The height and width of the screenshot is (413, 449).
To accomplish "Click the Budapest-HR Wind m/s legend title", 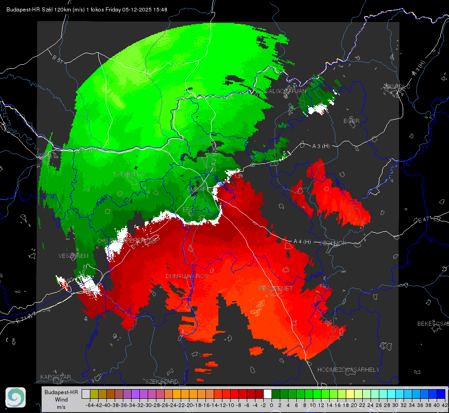I will pyautogui.click(x=61, y=400).
